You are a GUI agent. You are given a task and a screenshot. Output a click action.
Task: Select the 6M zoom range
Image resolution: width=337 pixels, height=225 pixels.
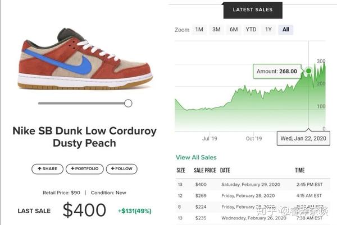[234, 30]
